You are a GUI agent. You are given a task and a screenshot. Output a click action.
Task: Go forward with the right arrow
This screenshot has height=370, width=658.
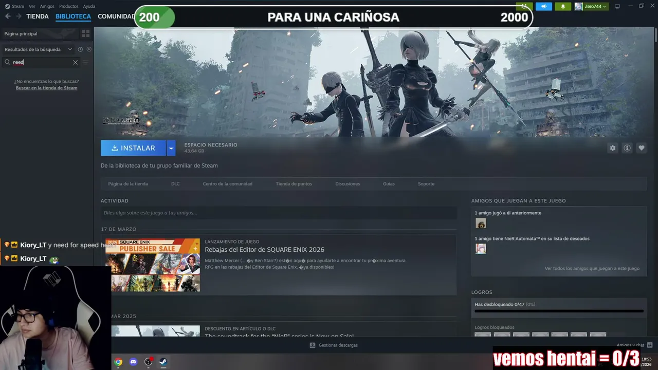pyautogui.click(x=19, y=16)
